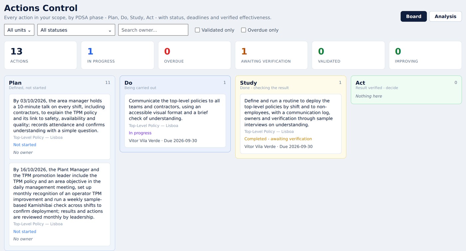
Task: Open the Define and run a routine card
Action: tap(291, 124)
